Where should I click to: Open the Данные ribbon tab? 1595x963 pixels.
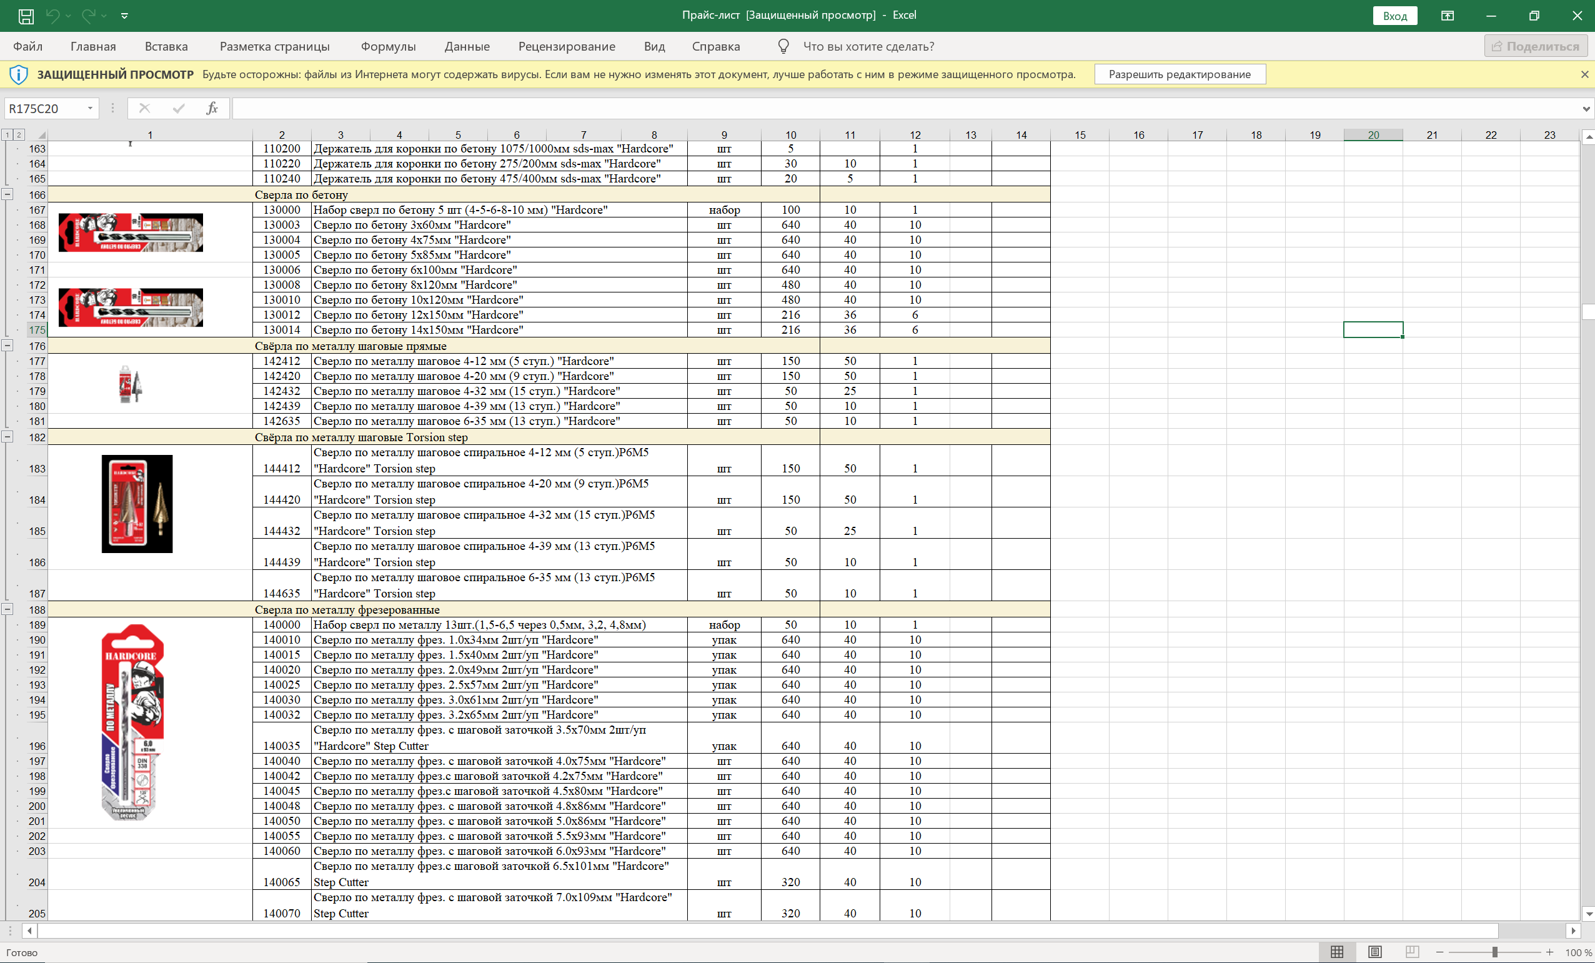pyautogui.click(x=467, y=46)
